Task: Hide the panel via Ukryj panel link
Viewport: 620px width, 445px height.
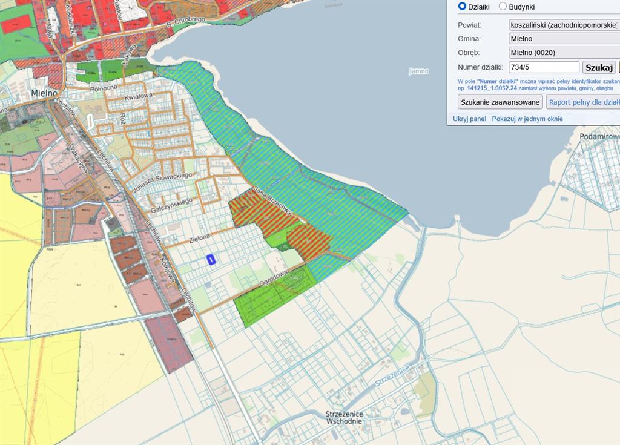Action: pyautogui.click(x=469, y=119)
